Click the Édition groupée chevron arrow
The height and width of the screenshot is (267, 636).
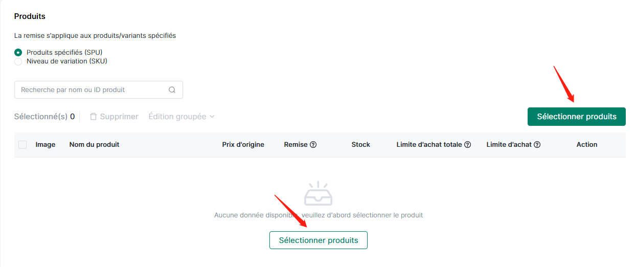pyautogui.click(x=212, y=117)
